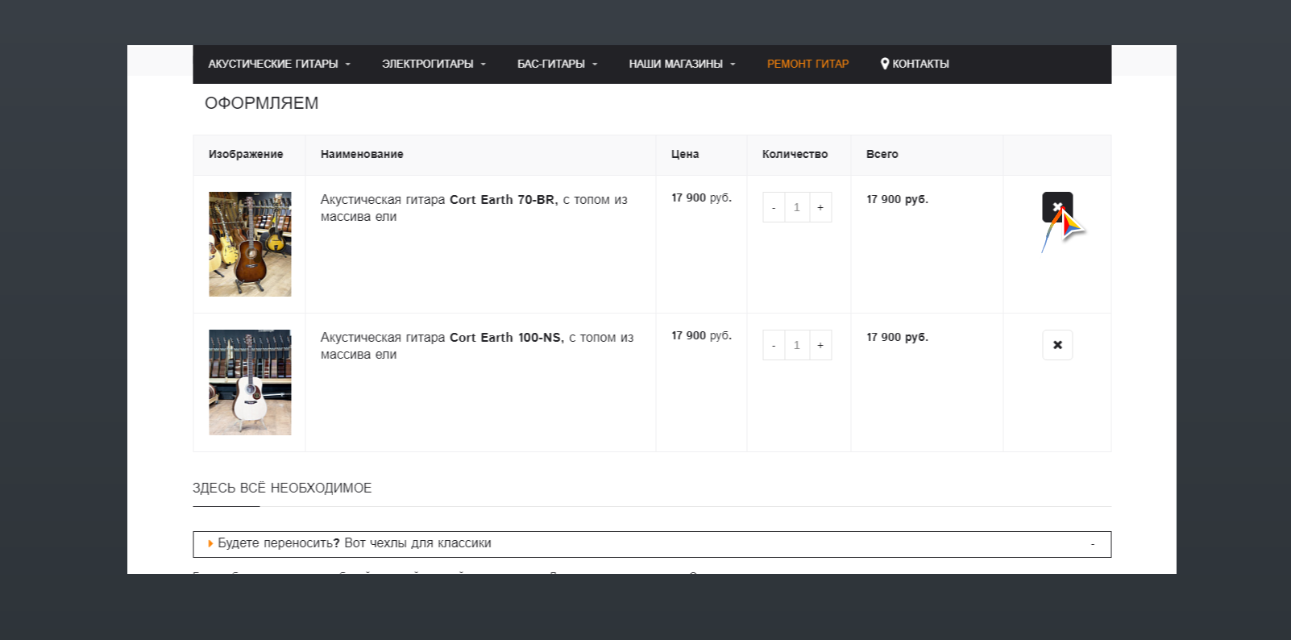Open Cort Earth 100-NS product link

point(477,346)
